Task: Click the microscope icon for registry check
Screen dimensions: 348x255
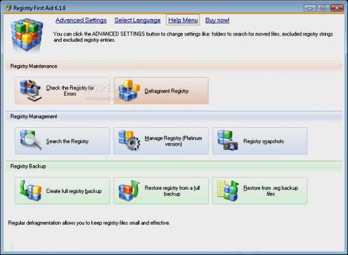Action: [x=30, y=90]
